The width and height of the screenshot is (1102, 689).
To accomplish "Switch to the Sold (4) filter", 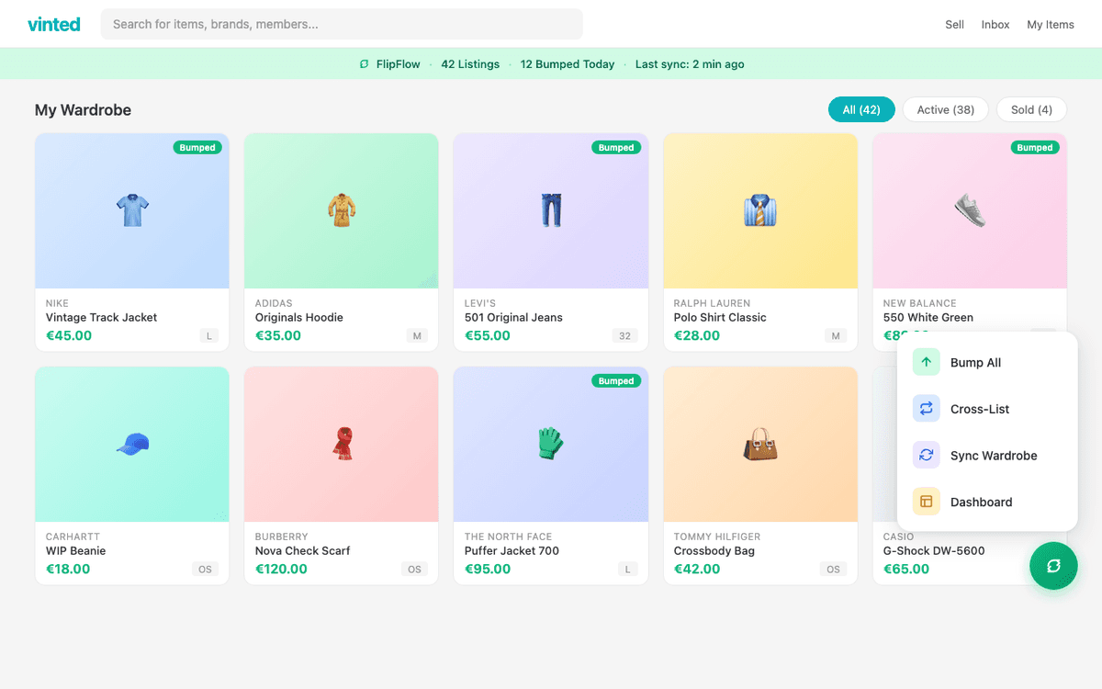I will tap(1031, 108).
